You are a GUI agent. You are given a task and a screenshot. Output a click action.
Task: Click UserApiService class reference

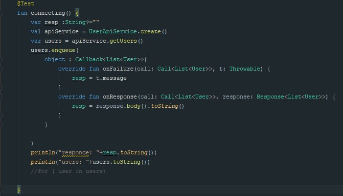[113, 31]
